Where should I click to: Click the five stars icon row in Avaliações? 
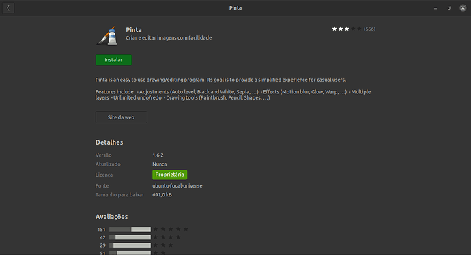pyautogui.click(x=171, y=230)
